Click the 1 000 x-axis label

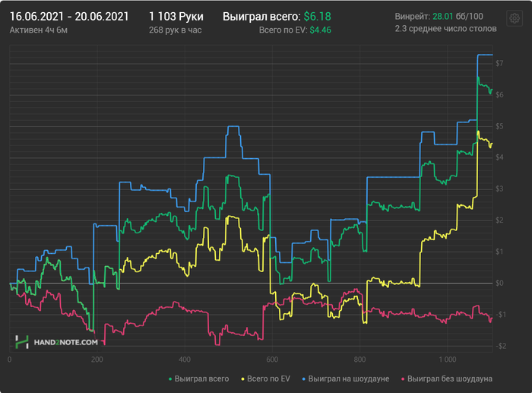448,360
